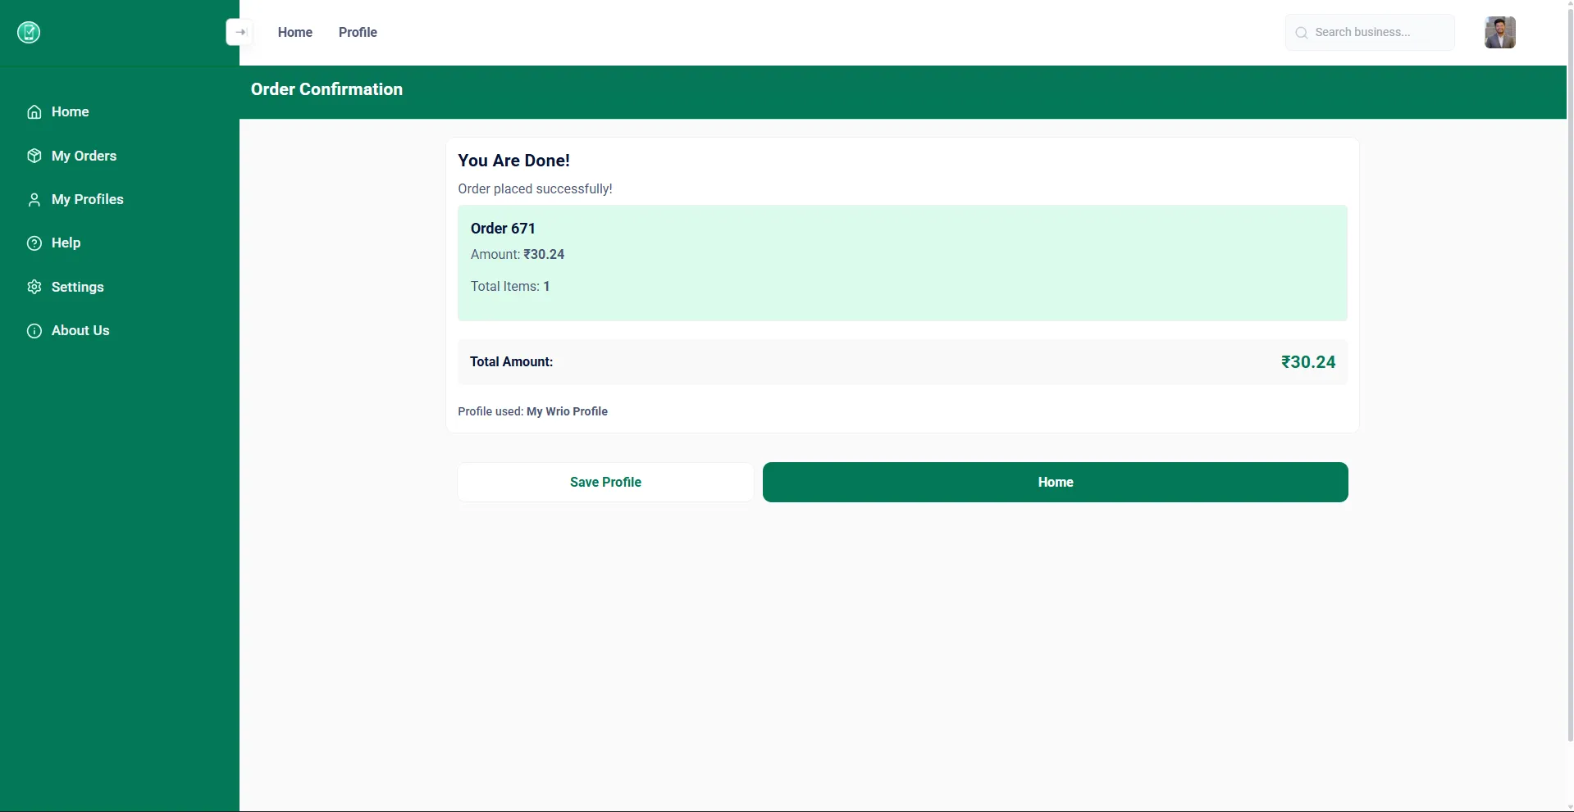Click the person icon beside My Profiles

(x=34, y=200)
